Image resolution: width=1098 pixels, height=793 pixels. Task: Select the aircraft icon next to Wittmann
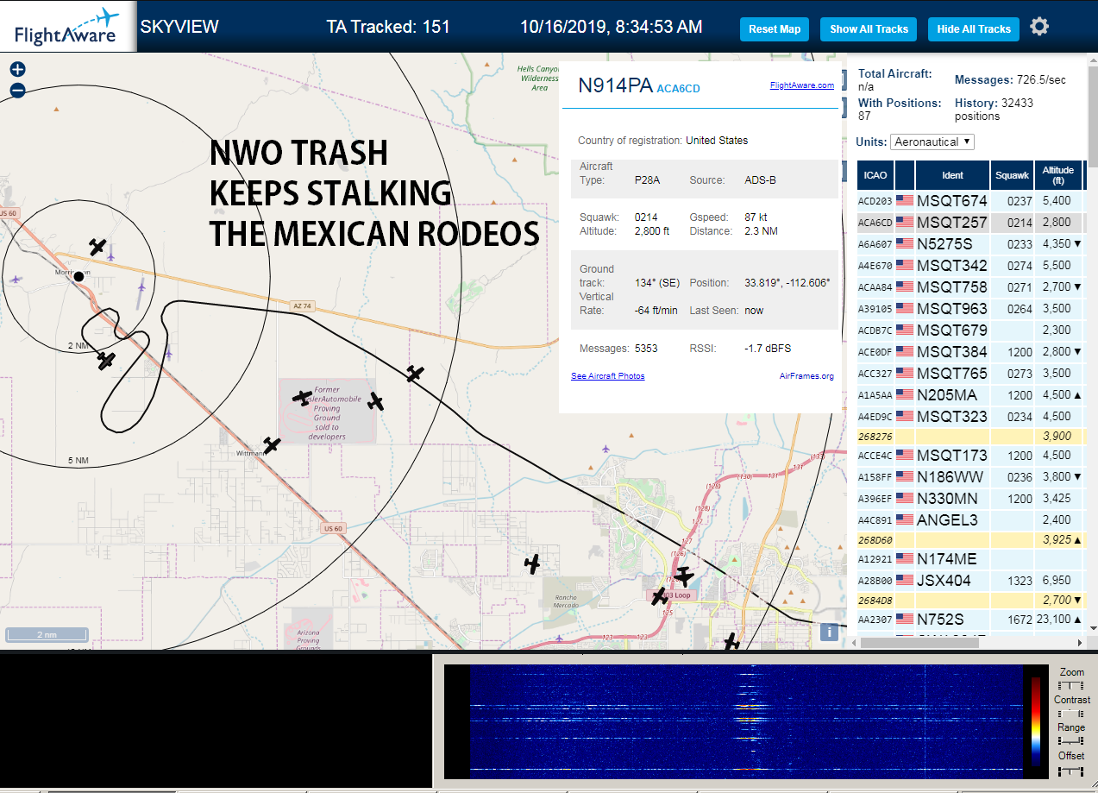click(x=272, y=445)
